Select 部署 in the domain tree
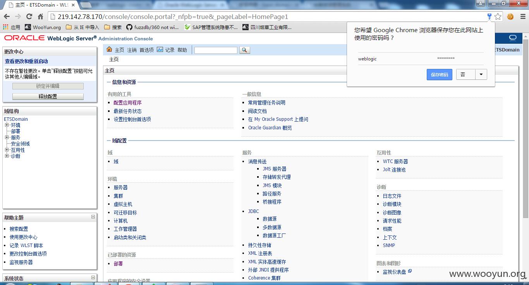This screenshot has height=285, width=529. pos(15,131)
